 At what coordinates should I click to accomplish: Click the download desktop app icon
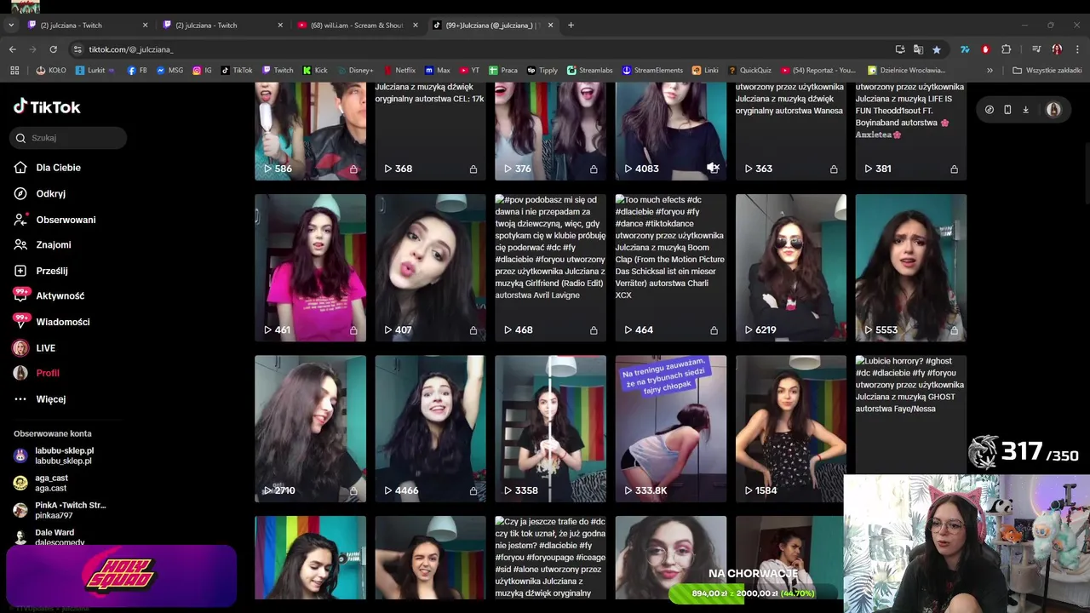click(x=1026, y=110)
